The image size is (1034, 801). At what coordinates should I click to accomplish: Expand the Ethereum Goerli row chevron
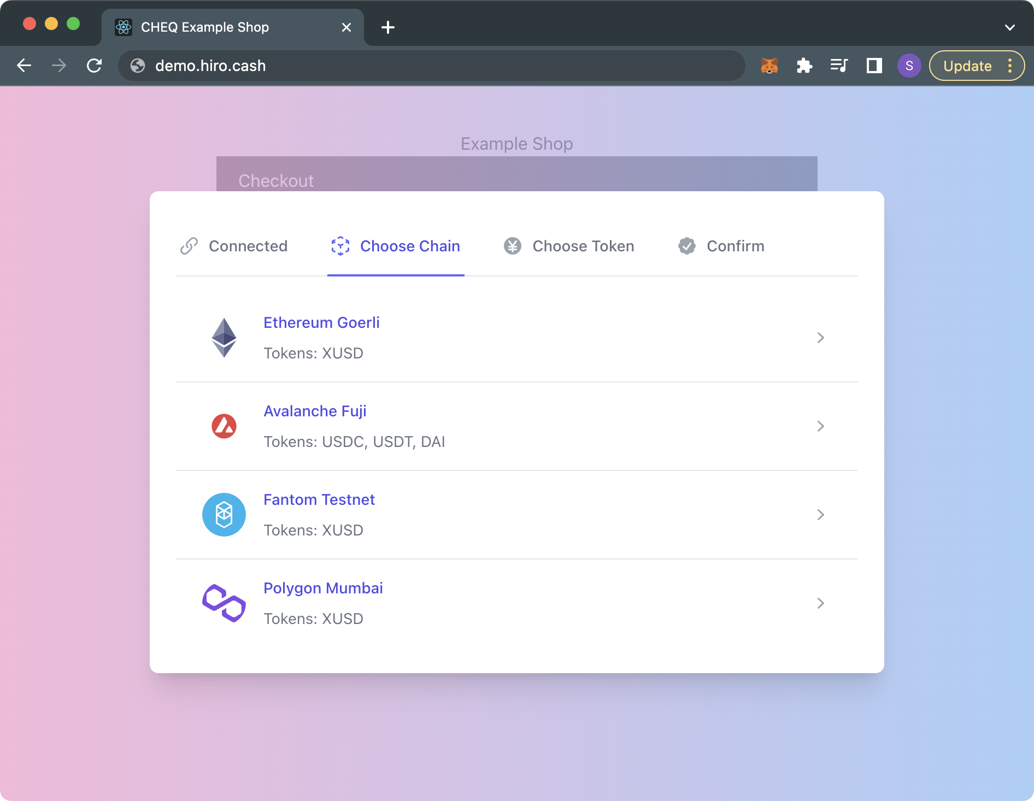click(x=820, y=338)
